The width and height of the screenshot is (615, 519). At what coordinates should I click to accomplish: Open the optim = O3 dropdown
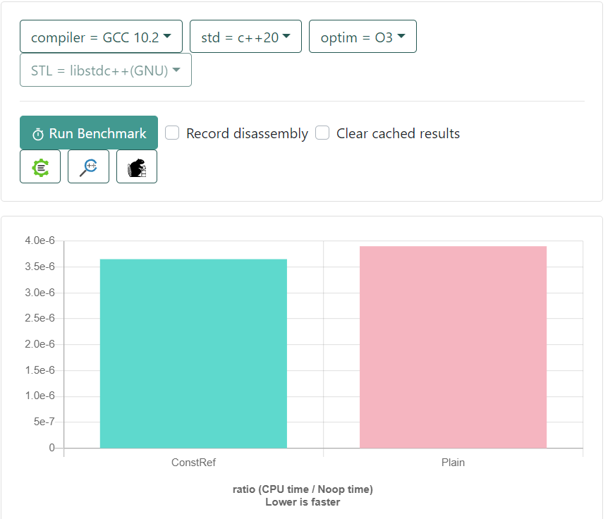click(x=363, y=37)
